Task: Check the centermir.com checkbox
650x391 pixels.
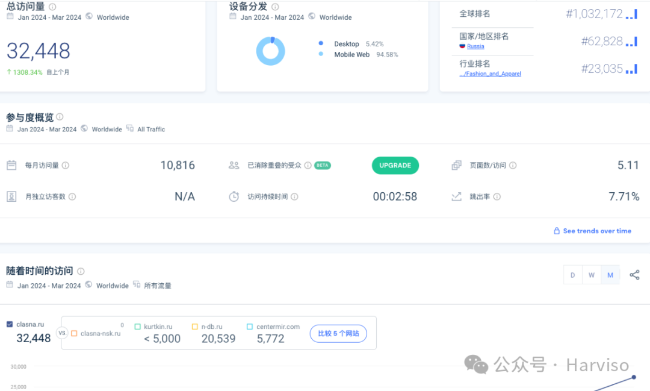Action: (x=250, y=327)
